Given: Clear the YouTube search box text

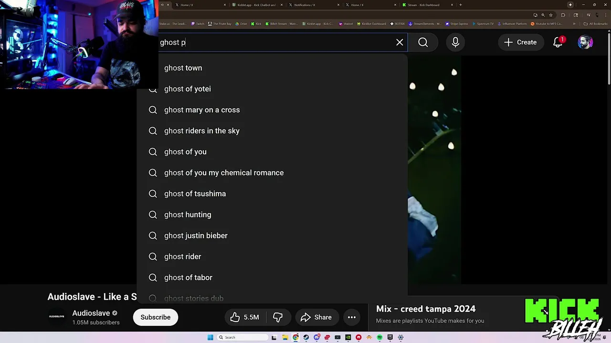Looking at the screenshot, I should 400,42.
